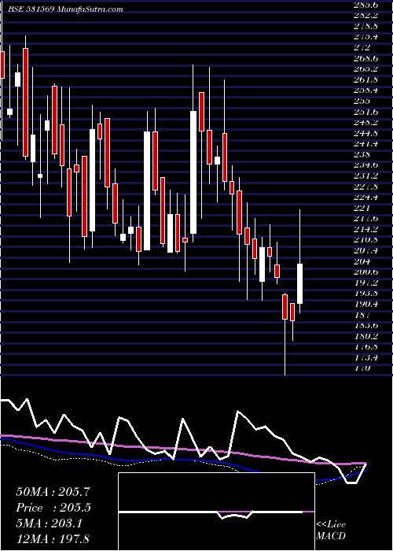This screenshot has width=393, height=551.
Task: Select the 214.2 price axis label
Action: point(366,230)
